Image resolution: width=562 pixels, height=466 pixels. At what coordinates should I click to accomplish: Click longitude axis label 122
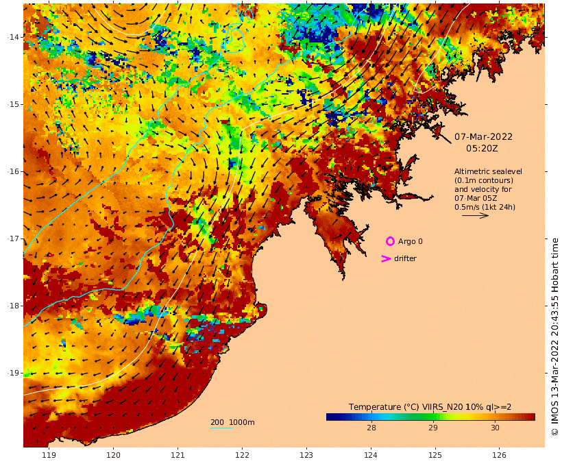pos(243,455)
